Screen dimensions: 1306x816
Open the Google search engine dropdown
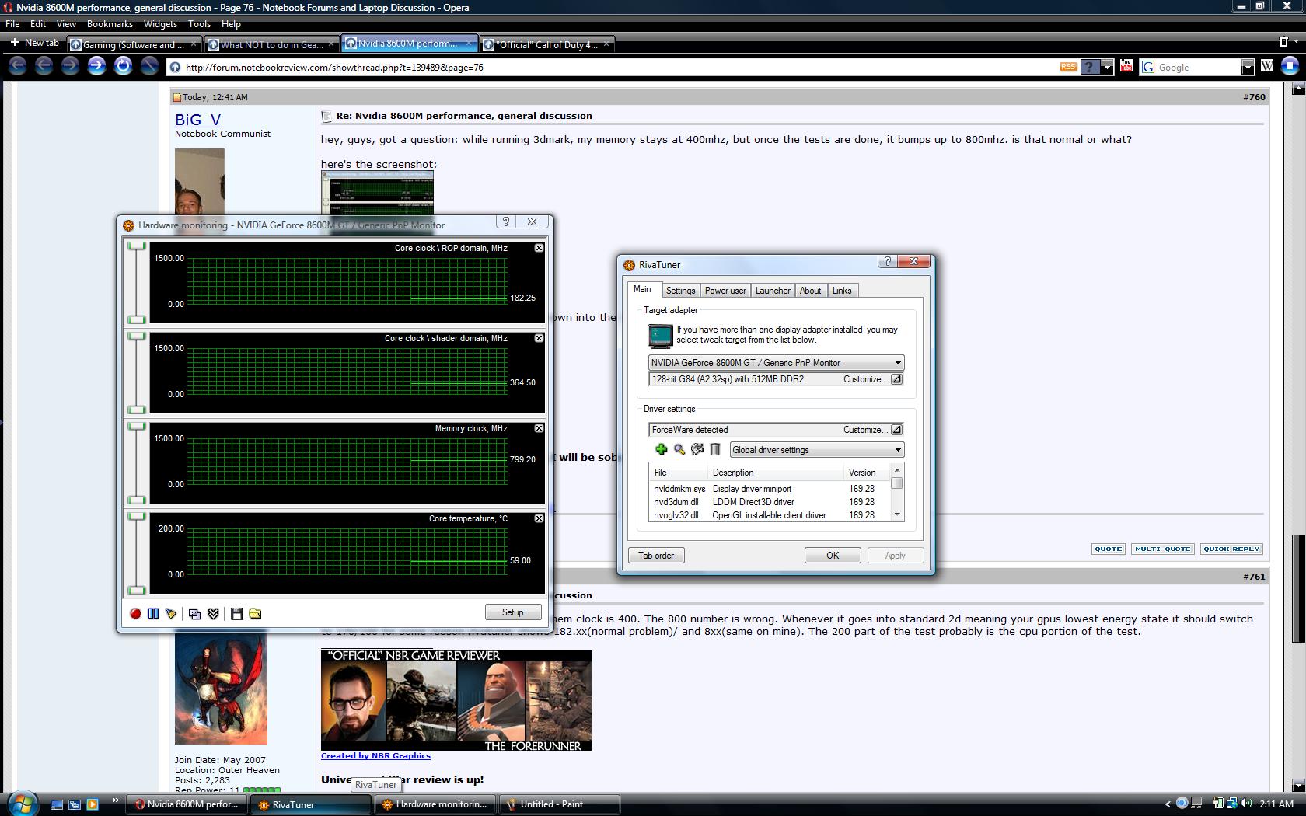click(1248, 67)
